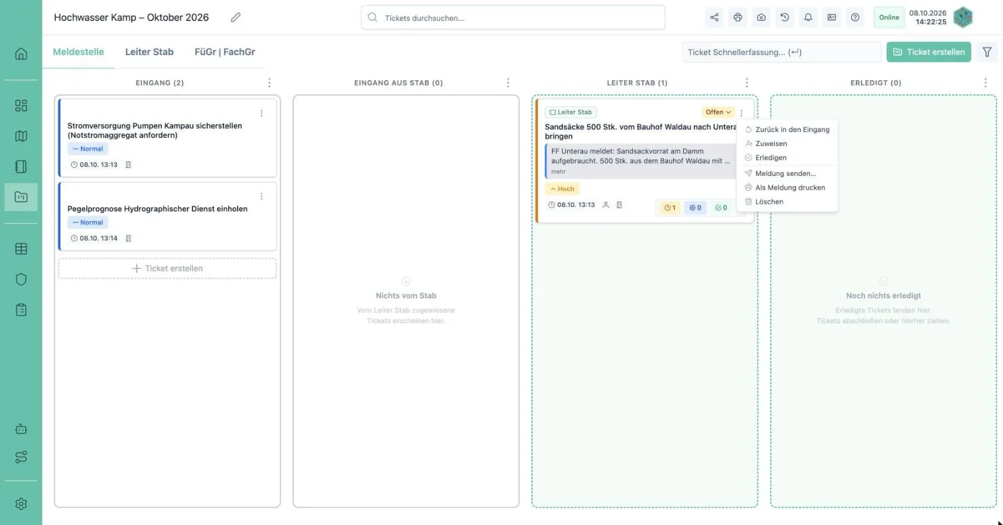This screenshot has height=525, width=1003.
Task: Switch to the FüGr | FachGr tab
Action: [225, 52]
